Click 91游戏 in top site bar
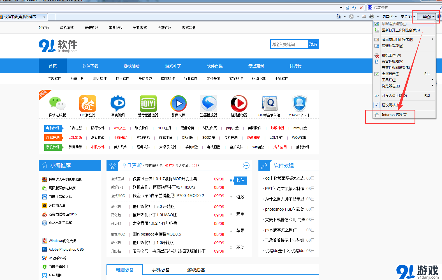The height and width of the screenshot is (280, 442). [44, 28]
